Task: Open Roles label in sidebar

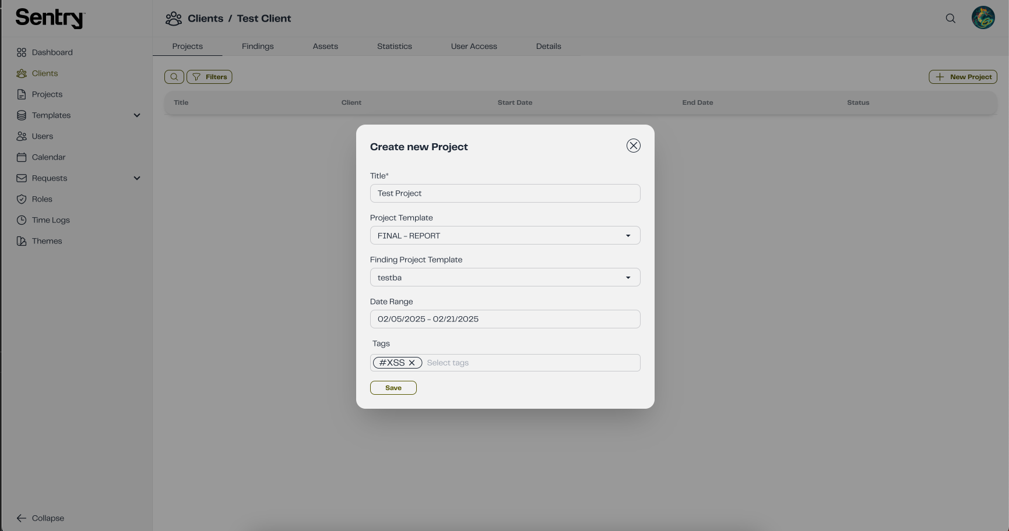Action: (x=42, y=199)
